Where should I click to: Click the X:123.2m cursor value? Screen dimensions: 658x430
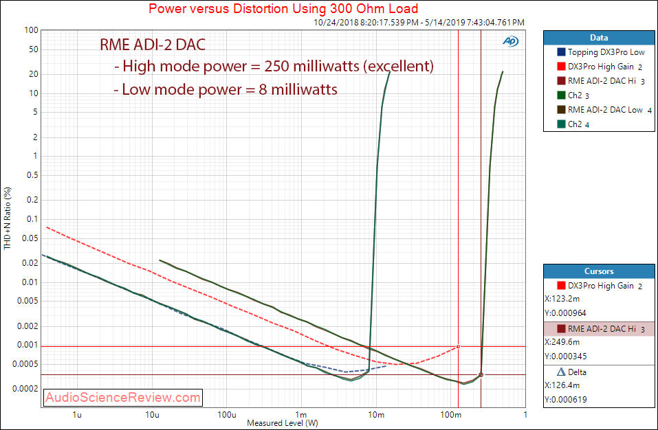click(x=562, y=299)
